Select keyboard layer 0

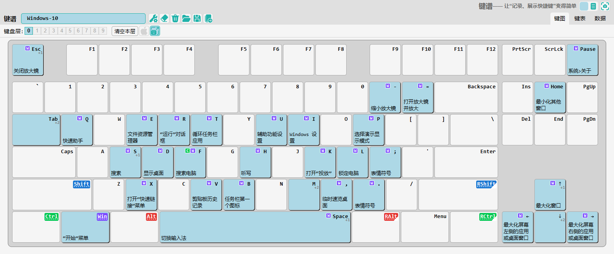(x=28, y=31)
